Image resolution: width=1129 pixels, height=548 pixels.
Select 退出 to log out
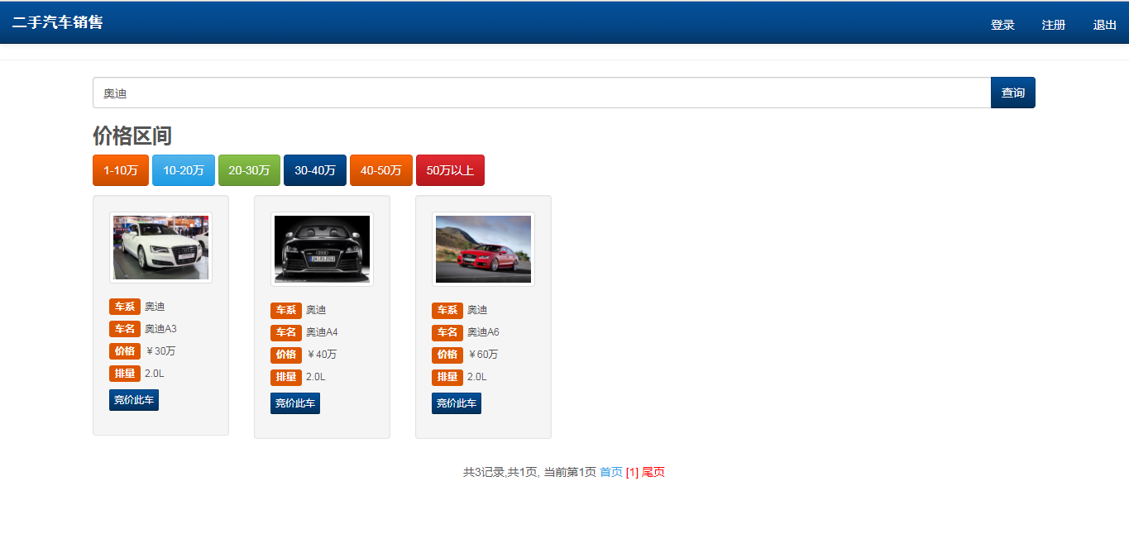(x=1105, y=25)
